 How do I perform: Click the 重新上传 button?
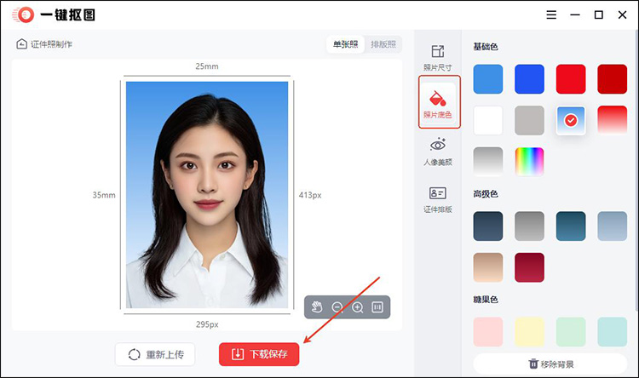pos(155,354)
